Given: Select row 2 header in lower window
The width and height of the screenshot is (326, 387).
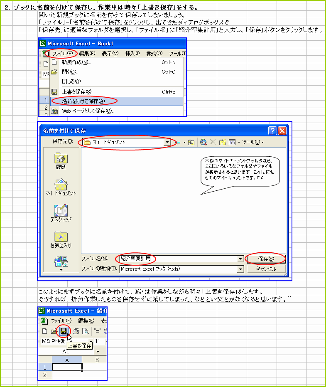Looking at the screenshot, I should [x=45, y=375].
